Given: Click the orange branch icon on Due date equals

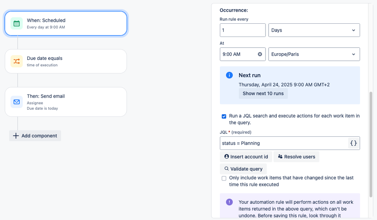Looking at the screenshot, I should [x=17, y=61].
